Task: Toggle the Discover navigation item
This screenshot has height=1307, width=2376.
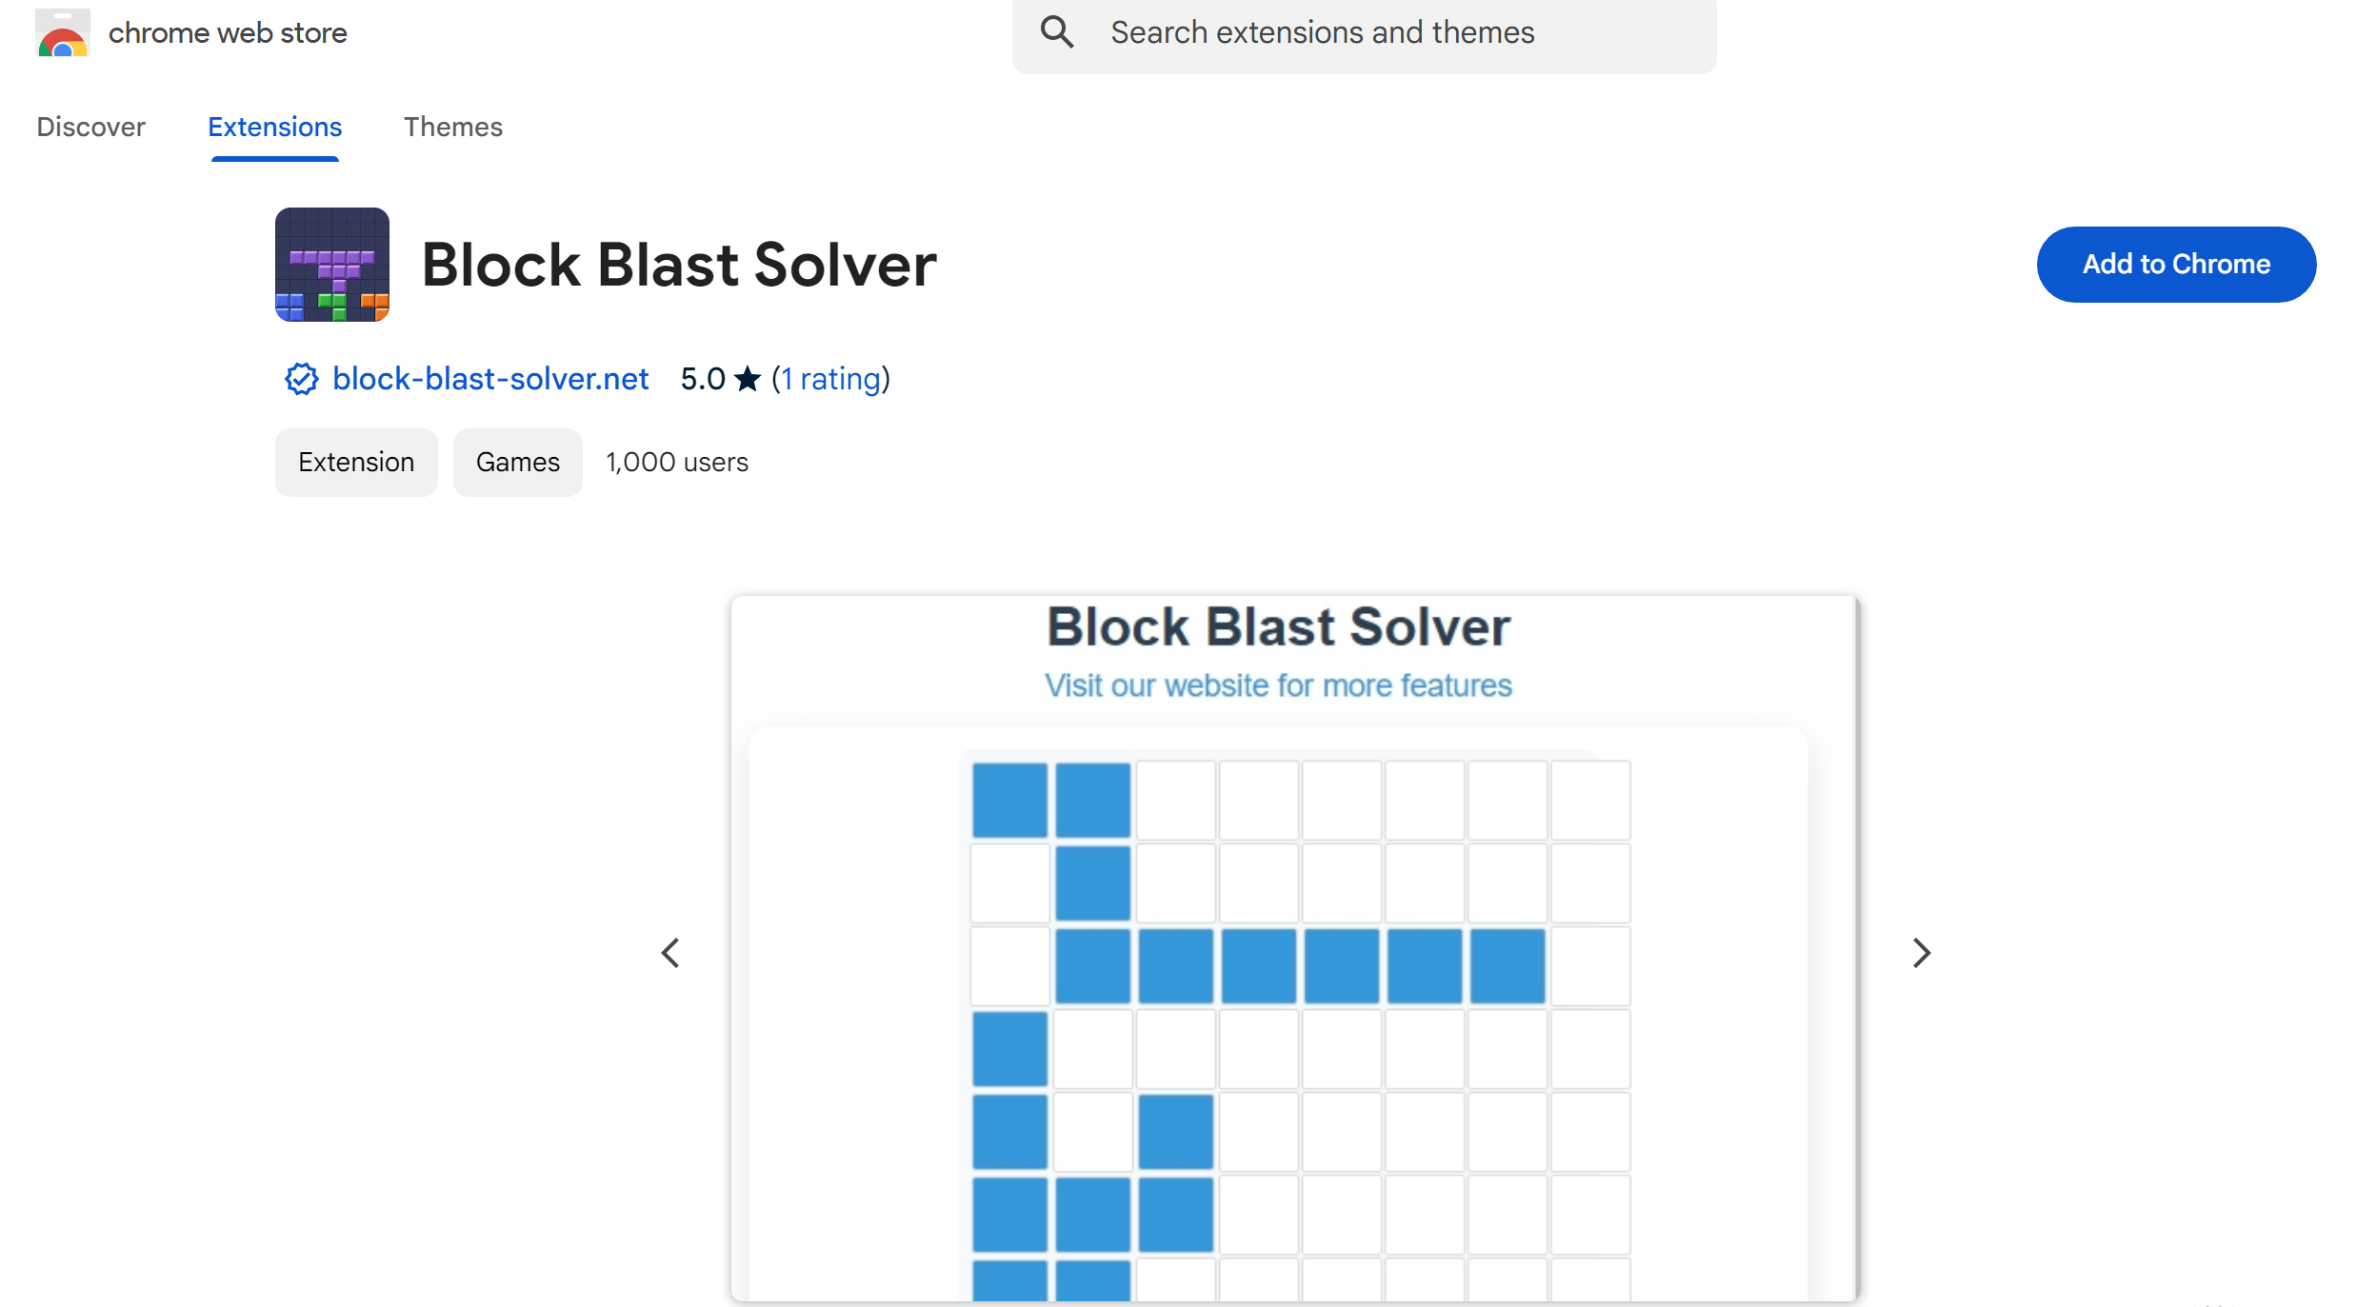Action: pos(91,128)
